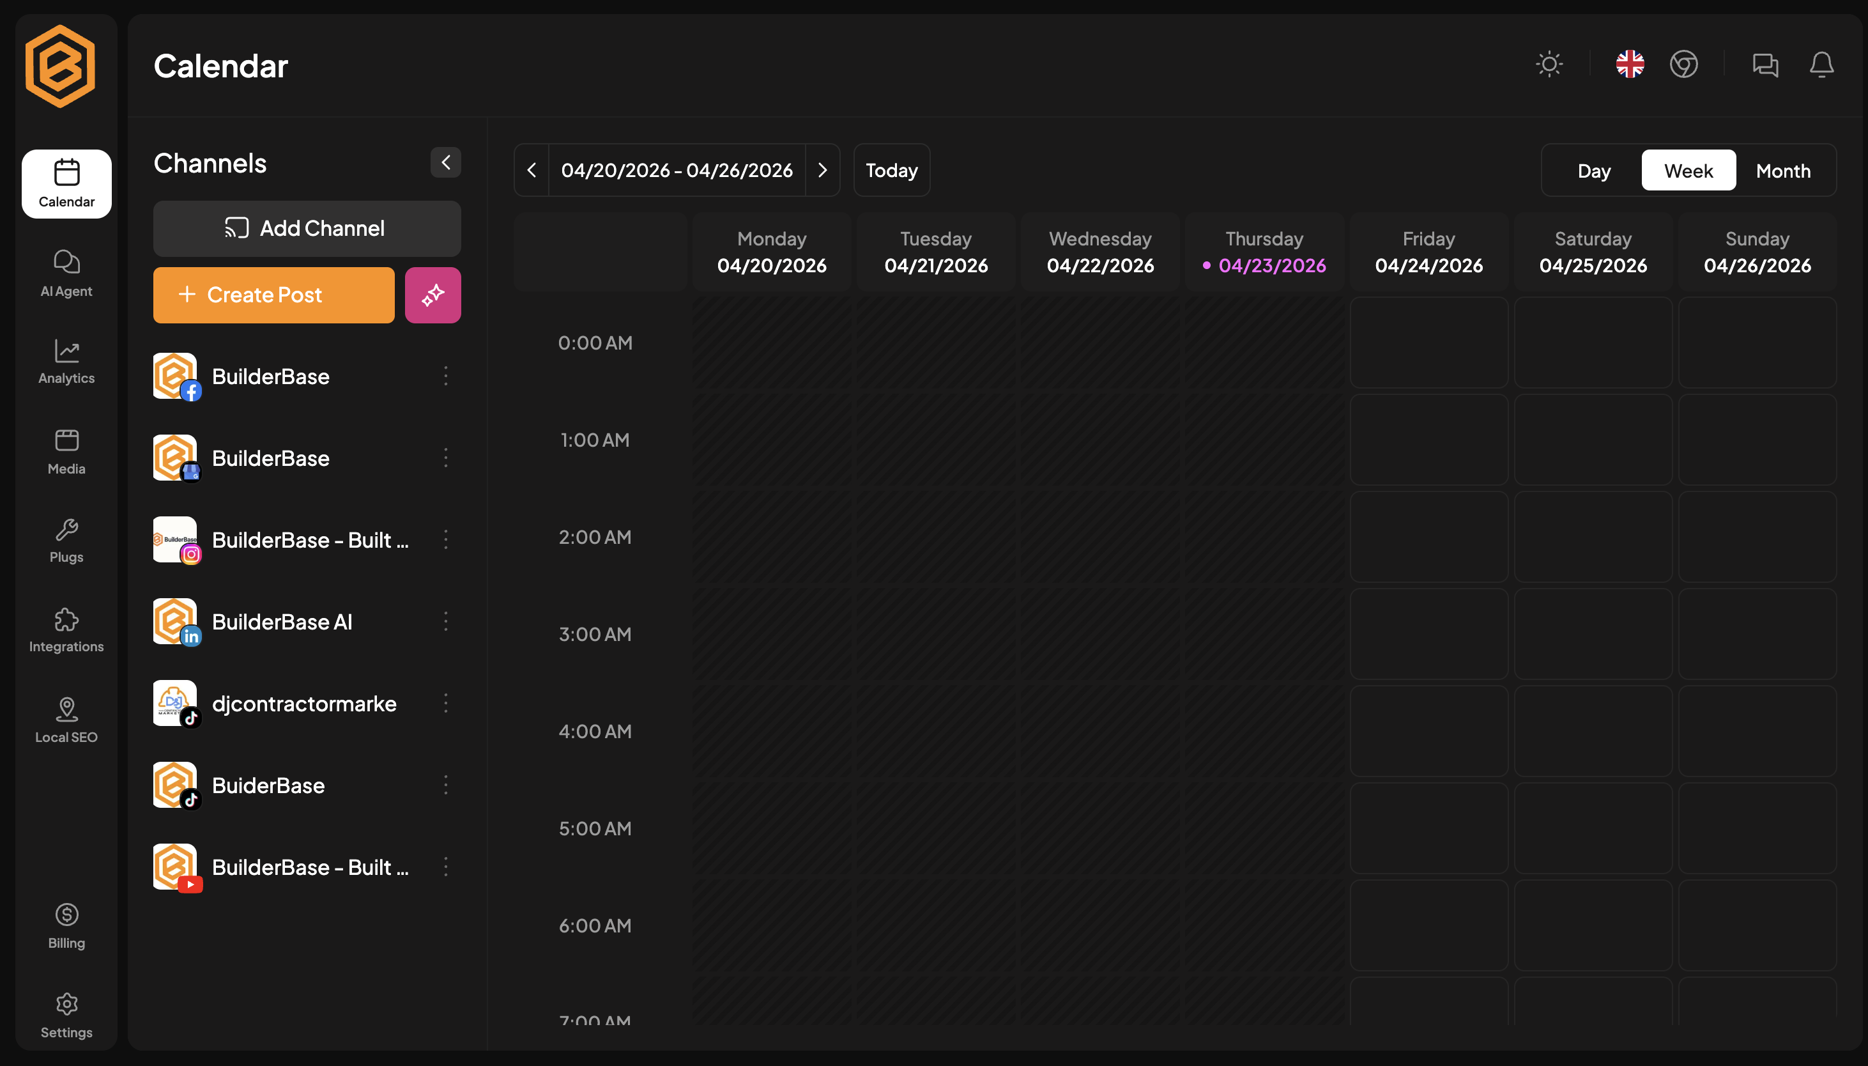This screenshot has width=1868, height=1066.
Task: Select Monday 04/20/2026 column header
Action: pos(771,252)
